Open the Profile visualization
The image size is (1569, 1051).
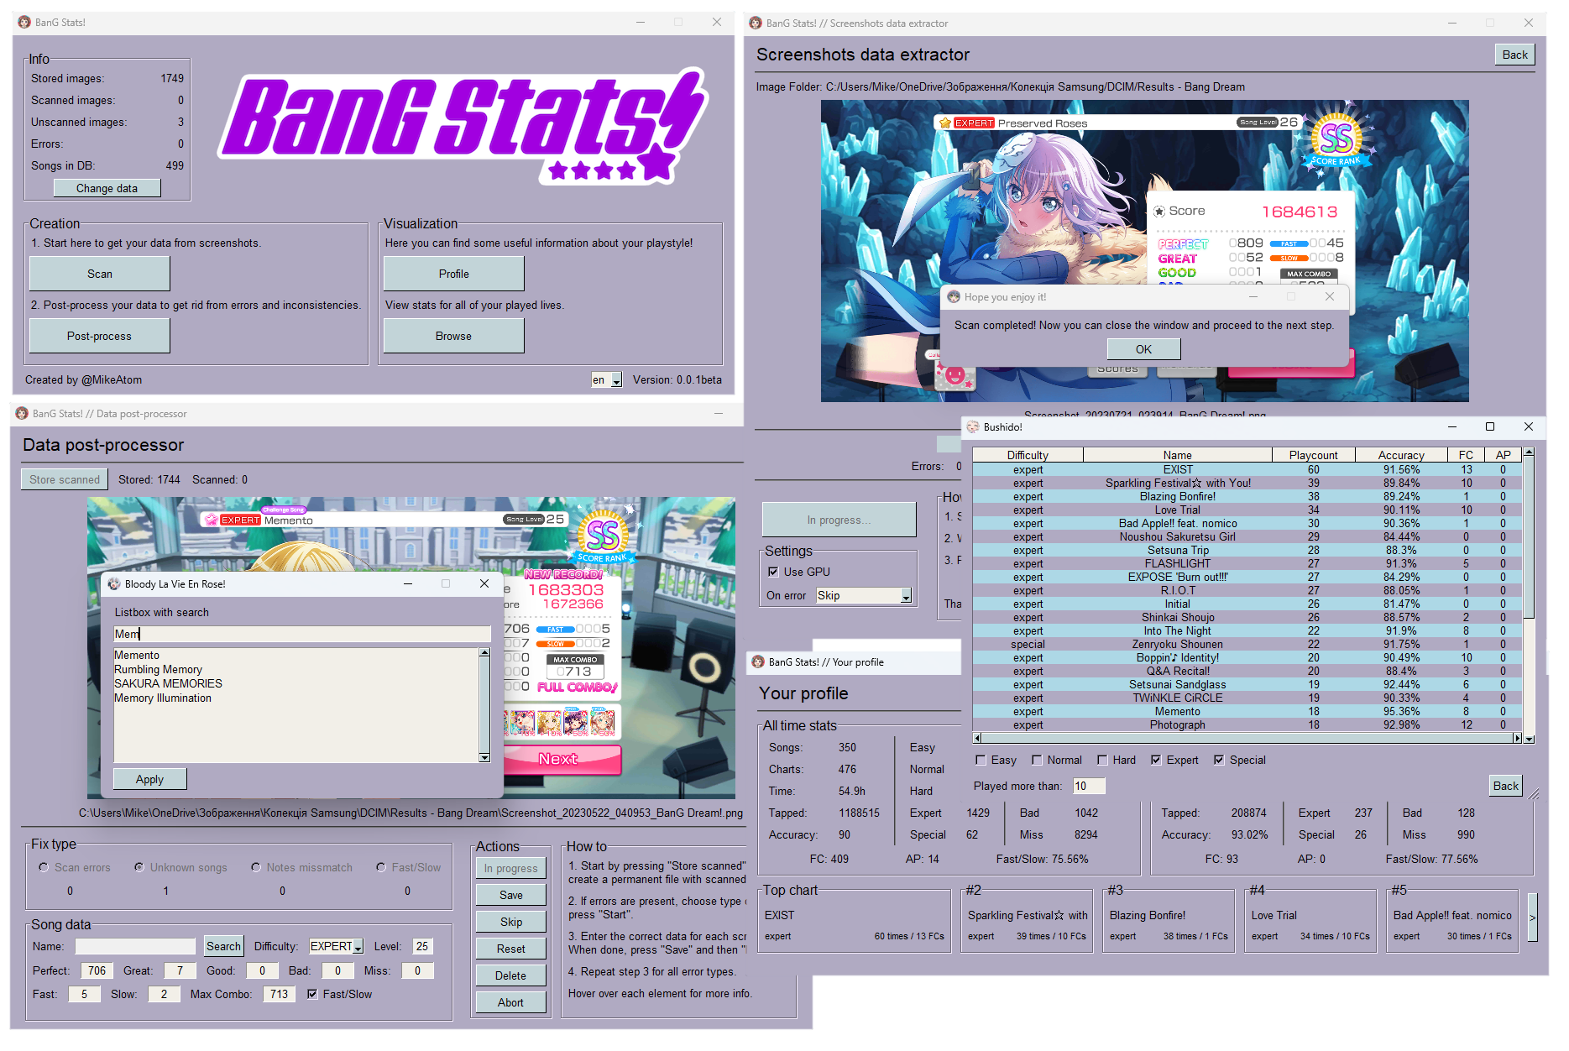click(x=454, y=275)
